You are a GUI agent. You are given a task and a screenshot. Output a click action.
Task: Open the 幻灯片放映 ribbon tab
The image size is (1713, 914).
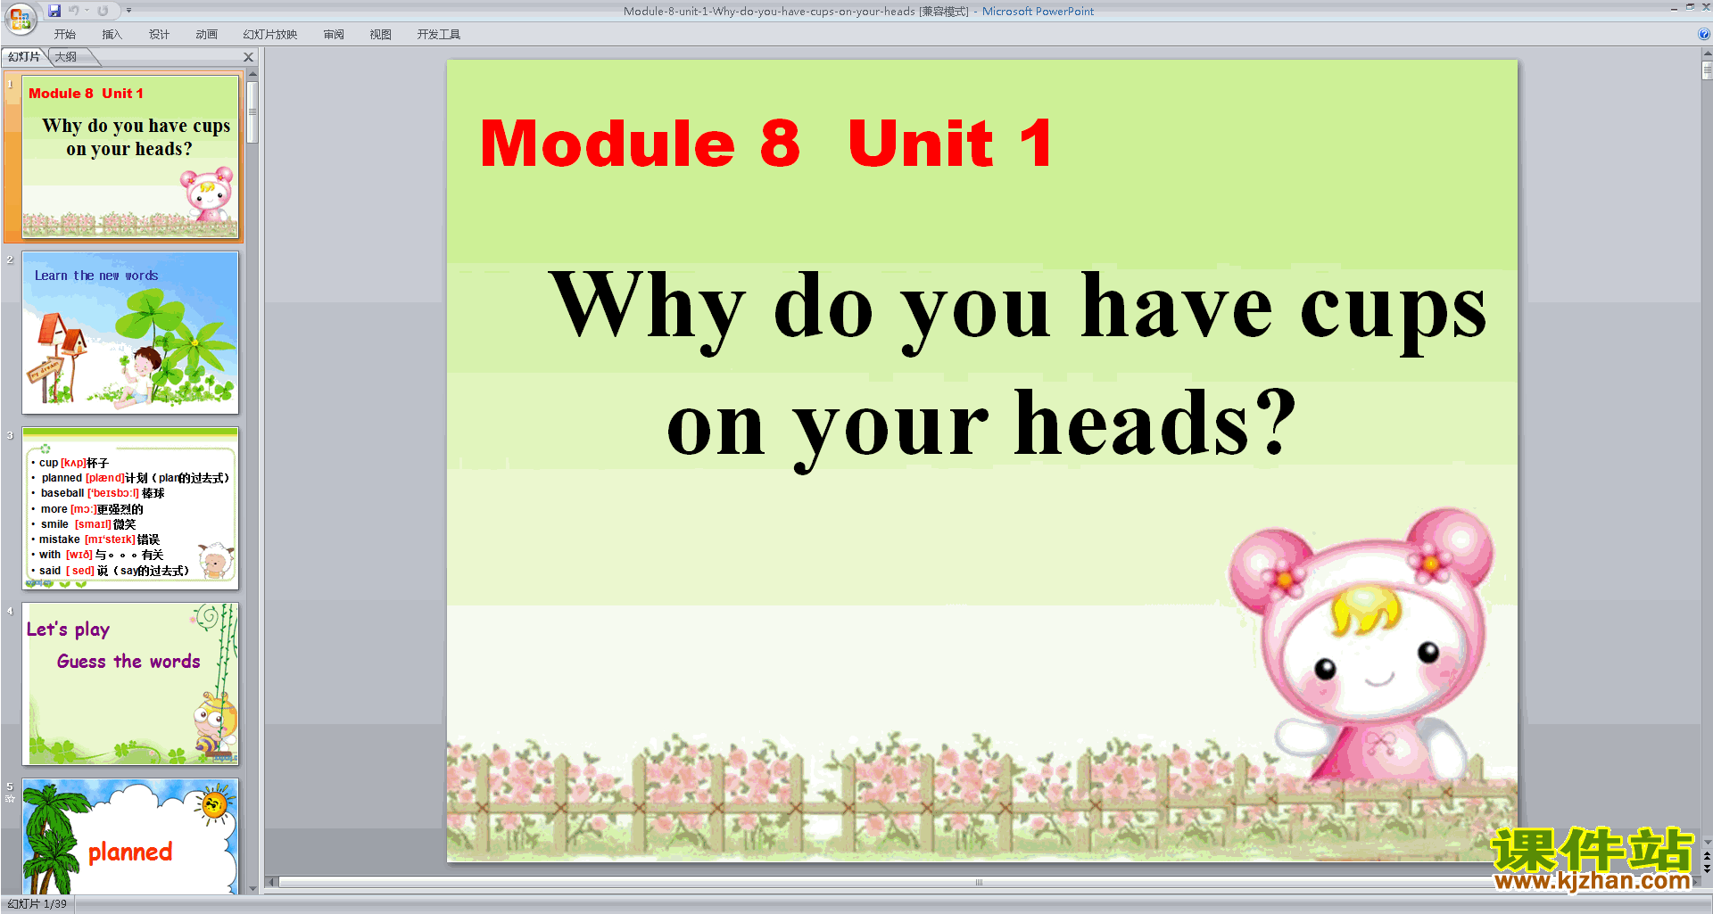pyautogui.click(x=269, y=35)
